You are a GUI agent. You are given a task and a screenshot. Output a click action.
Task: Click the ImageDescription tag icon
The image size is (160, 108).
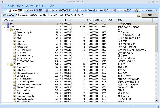[x=15, y=32]
